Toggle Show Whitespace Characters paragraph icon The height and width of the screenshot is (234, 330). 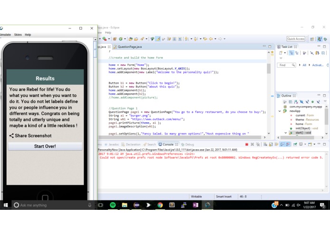click(x=180, y=39)
